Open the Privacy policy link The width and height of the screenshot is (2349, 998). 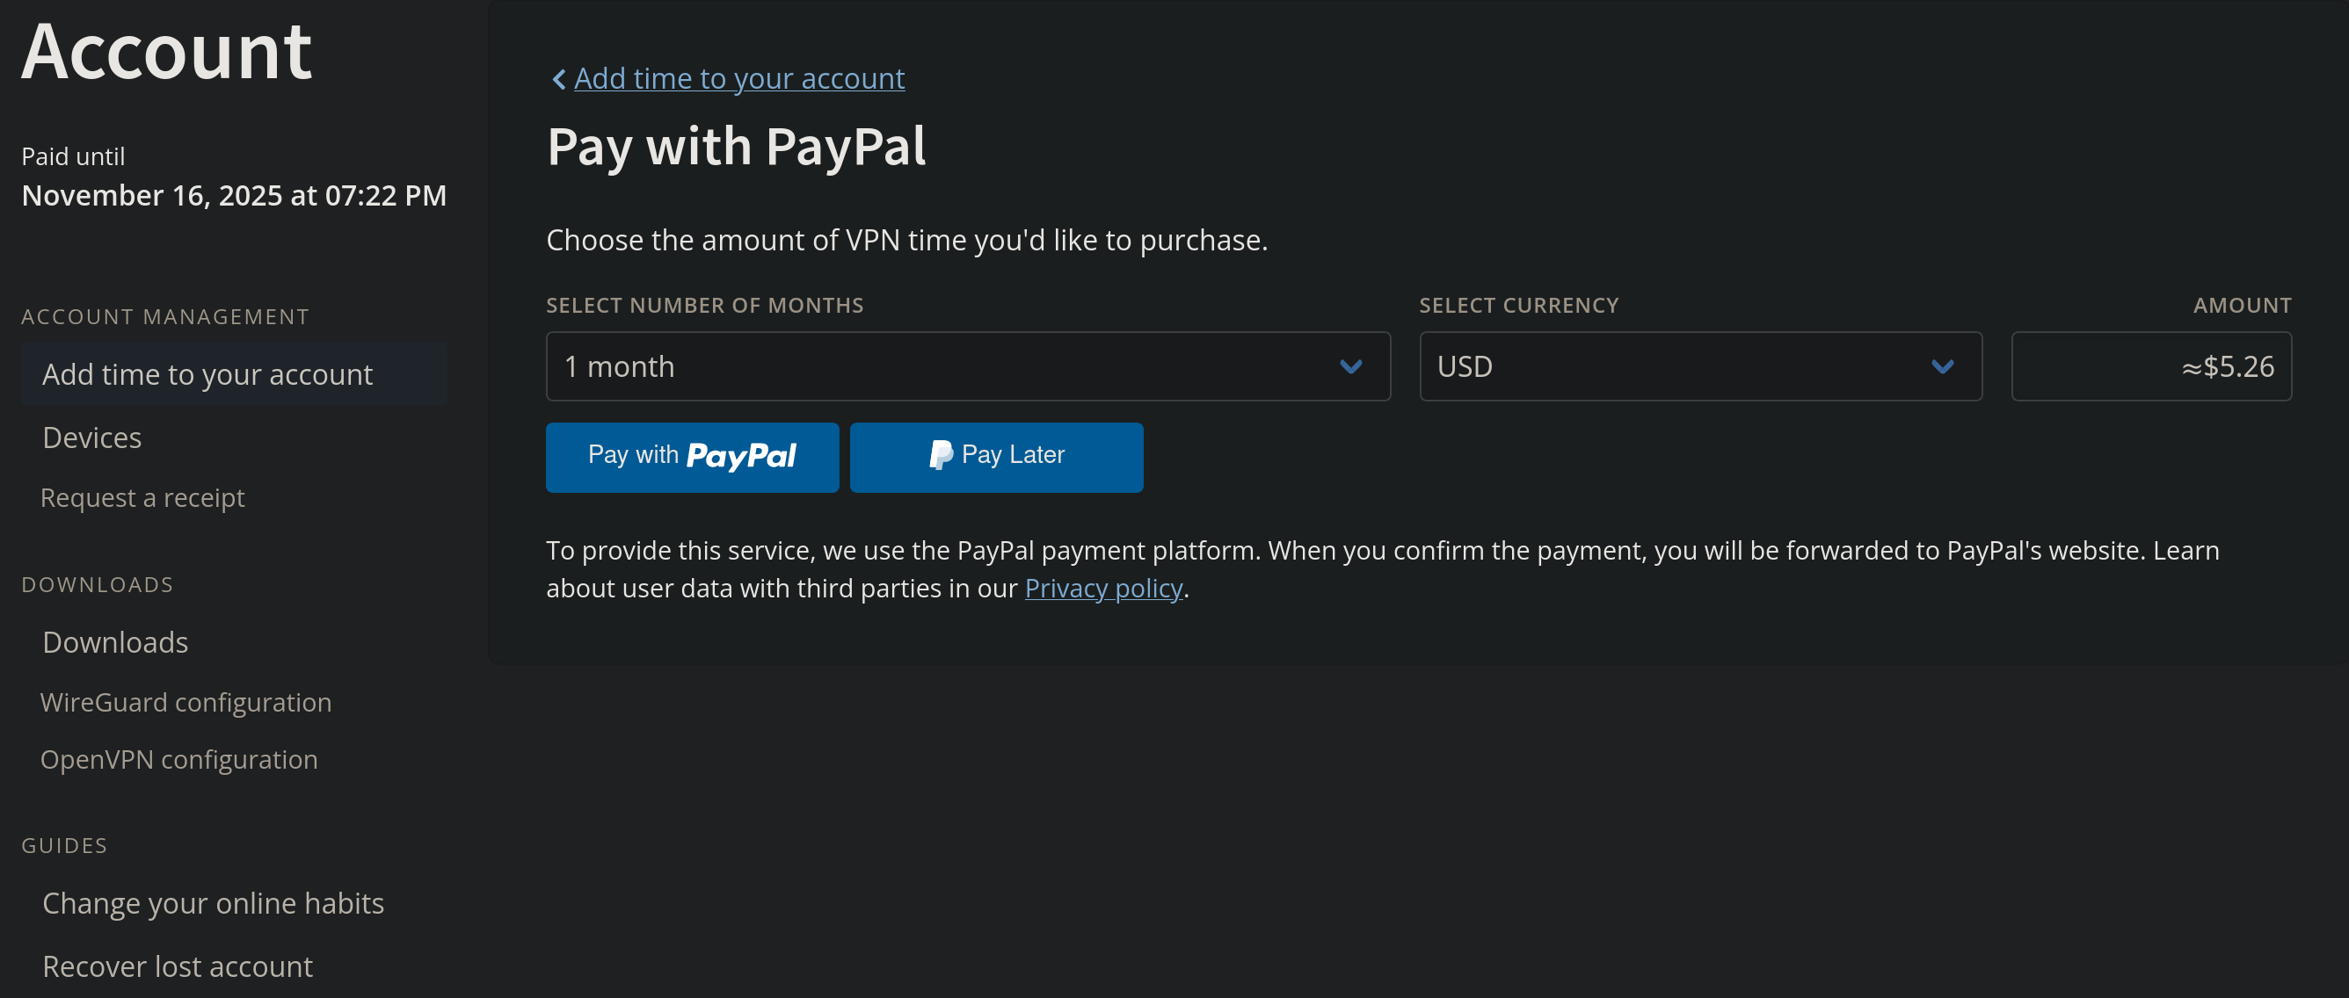(1103, 589)
